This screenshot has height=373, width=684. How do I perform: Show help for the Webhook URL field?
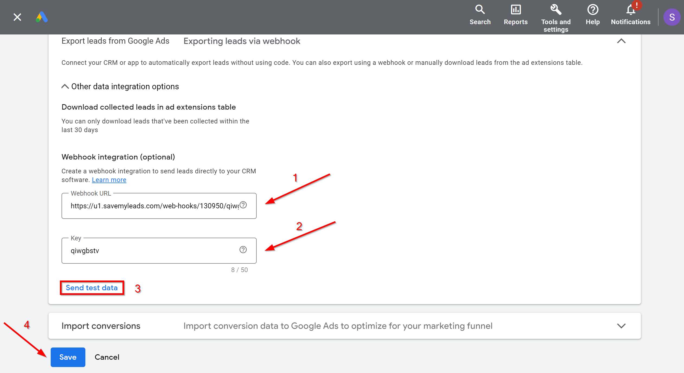(243, 205)
